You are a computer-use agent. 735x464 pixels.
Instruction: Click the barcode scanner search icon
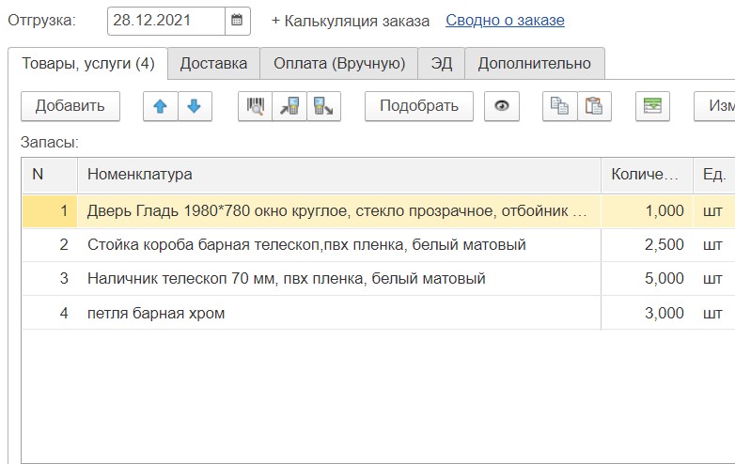[256, 106]
